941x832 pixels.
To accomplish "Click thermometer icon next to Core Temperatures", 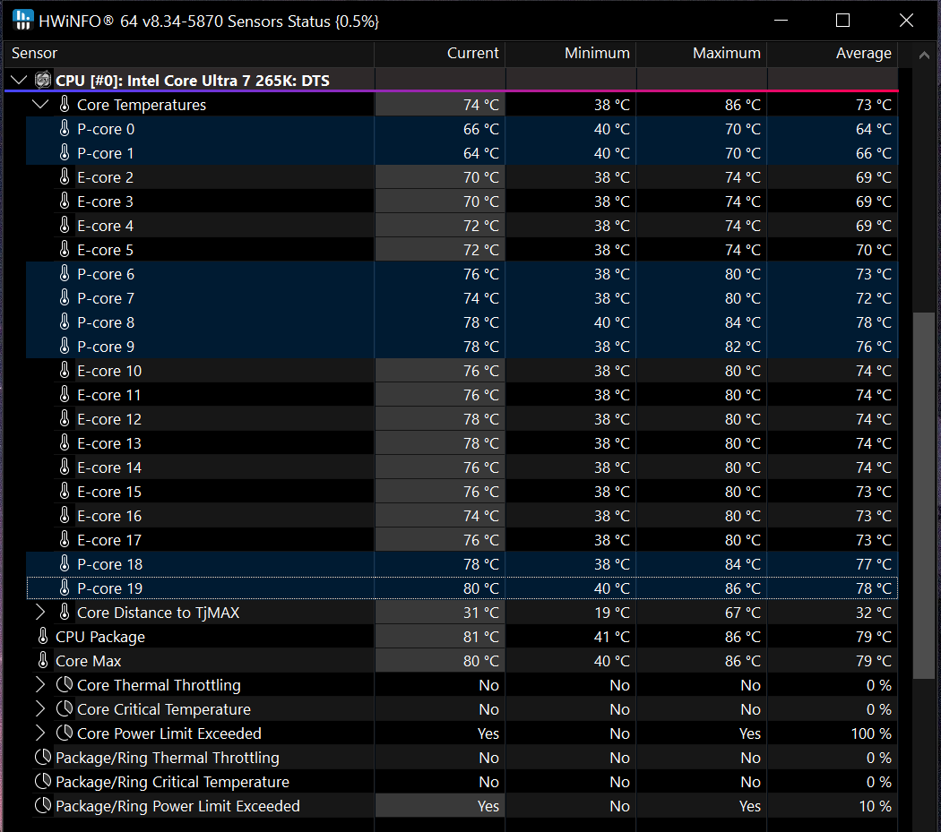I will coord(65,105).
